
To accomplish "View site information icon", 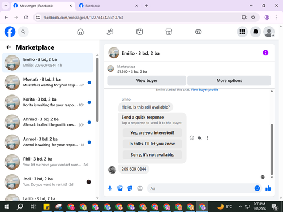I will pos(38,18).
